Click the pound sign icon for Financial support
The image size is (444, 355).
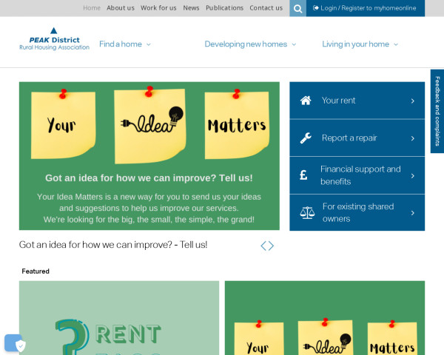[x=303, y=175]
